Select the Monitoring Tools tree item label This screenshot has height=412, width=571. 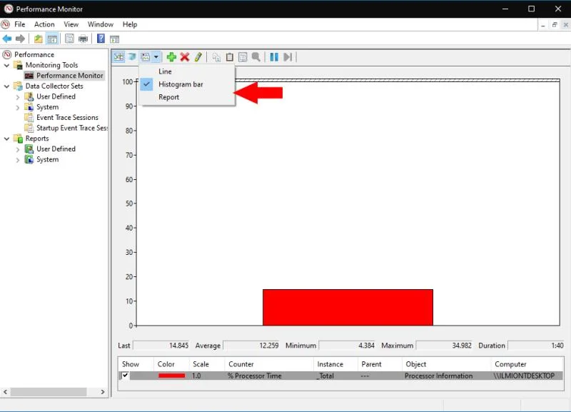[51, 65]
